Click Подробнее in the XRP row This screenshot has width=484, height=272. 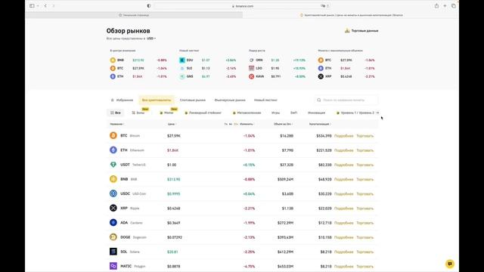(343, 209)
